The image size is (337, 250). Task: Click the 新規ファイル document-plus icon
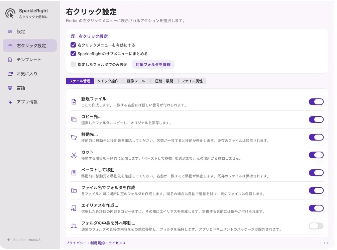[x=74, y=102]
